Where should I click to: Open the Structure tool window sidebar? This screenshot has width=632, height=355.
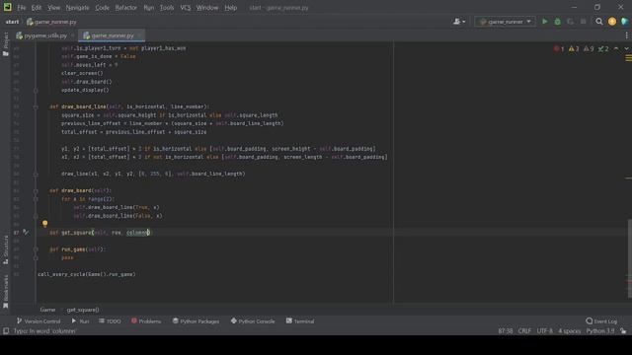click(6, 249)
